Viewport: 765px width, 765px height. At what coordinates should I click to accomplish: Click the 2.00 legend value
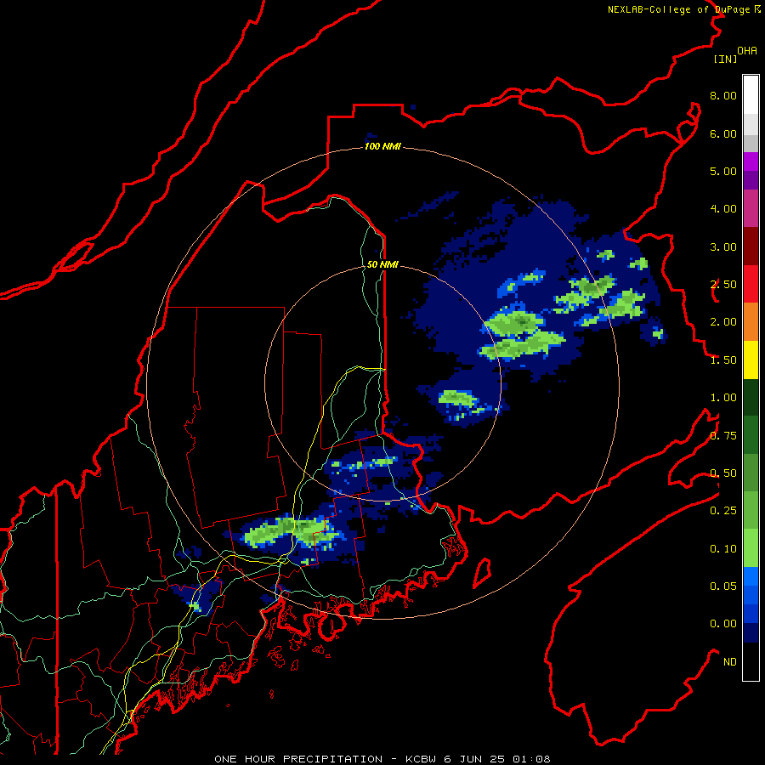click(723, 322)
